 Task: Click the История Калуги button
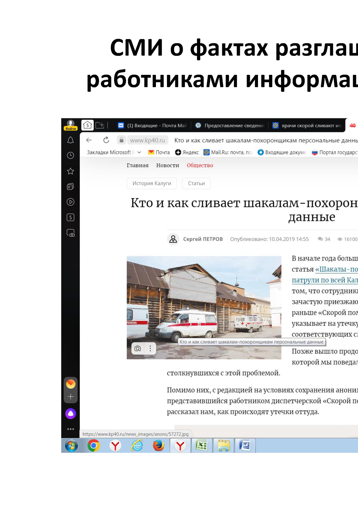152,183
